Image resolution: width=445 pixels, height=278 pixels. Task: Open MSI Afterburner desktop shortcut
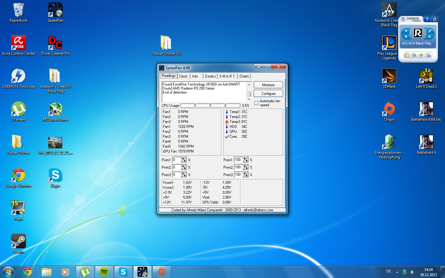pos(56,110)
